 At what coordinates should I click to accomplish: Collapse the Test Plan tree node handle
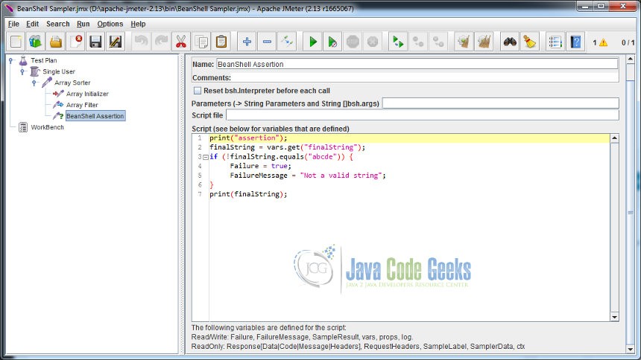[x=11, y=60]
